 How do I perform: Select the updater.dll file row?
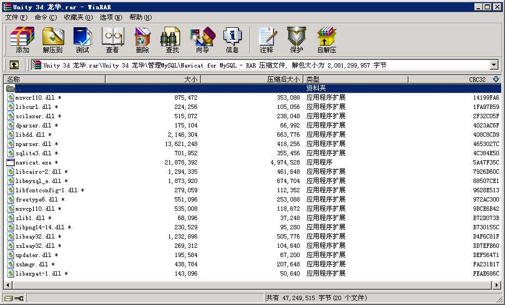point(253,255)
